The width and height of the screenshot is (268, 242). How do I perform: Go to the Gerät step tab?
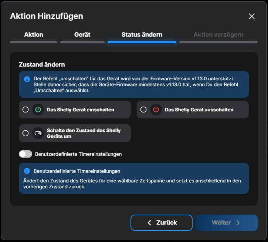[82, 34]
